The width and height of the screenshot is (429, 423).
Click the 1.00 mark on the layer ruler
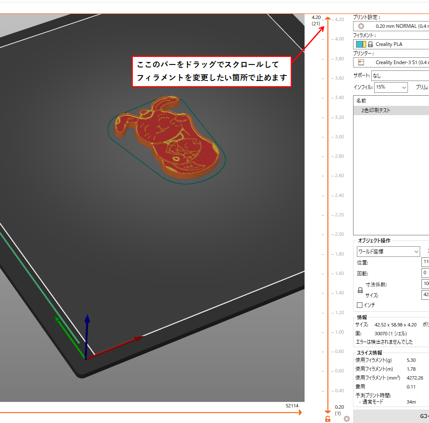[339, 332]
